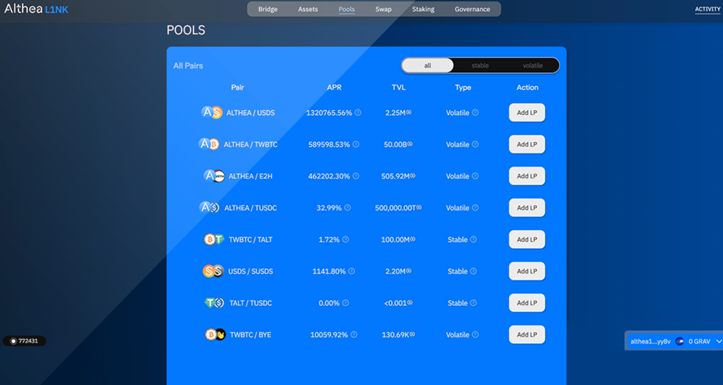
Task: Open the ACTIVITY link
Action: 707,9
